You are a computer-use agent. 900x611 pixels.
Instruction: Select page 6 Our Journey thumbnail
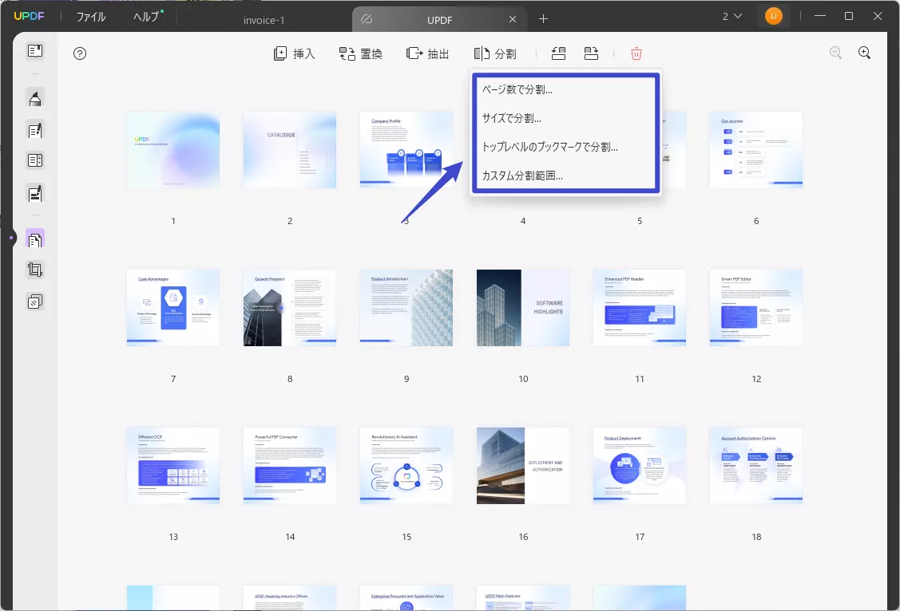pos(756,150)
